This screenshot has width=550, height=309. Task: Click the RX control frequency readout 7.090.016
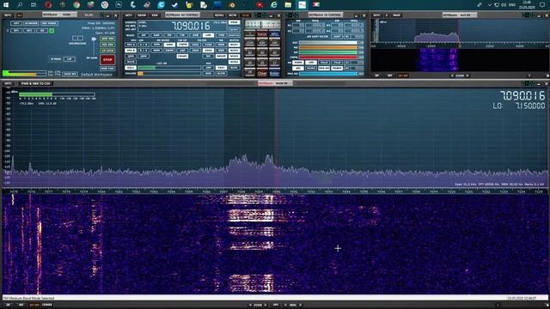pyautogui.click(x=191, y=26)
